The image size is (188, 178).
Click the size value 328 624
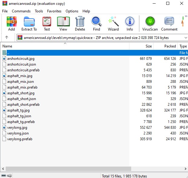(146, 110)
